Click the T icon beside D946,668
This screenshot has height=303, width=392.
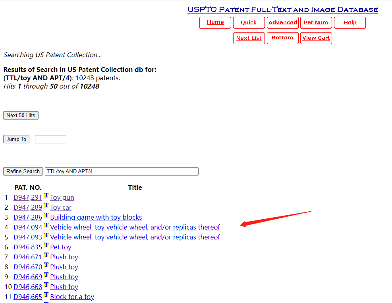46,285
